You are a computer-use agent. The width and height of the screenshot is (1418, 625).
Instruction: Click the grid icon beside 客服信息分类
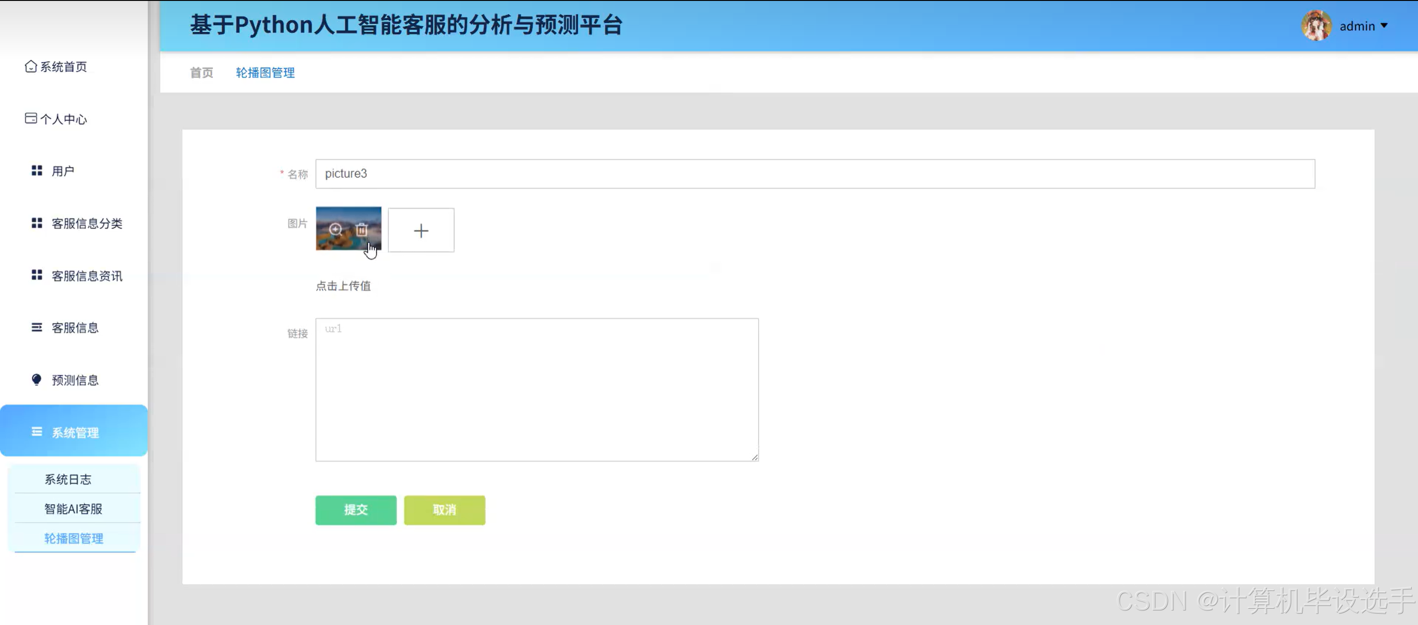tap(37, 223)
